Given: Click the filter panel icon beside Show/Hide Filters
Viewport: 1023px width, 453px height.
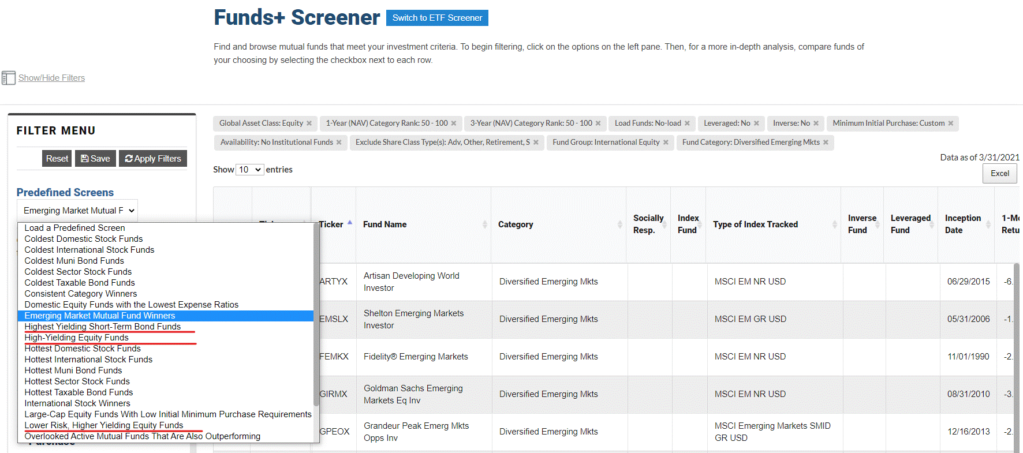Looking at the screenshot, I should tap(9, 78).
